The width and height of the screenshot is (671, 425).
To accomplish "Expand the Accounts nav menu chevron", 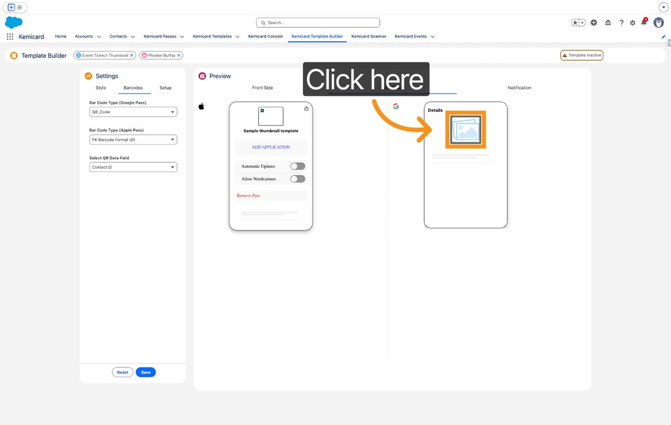I will [x=99, y=37].
